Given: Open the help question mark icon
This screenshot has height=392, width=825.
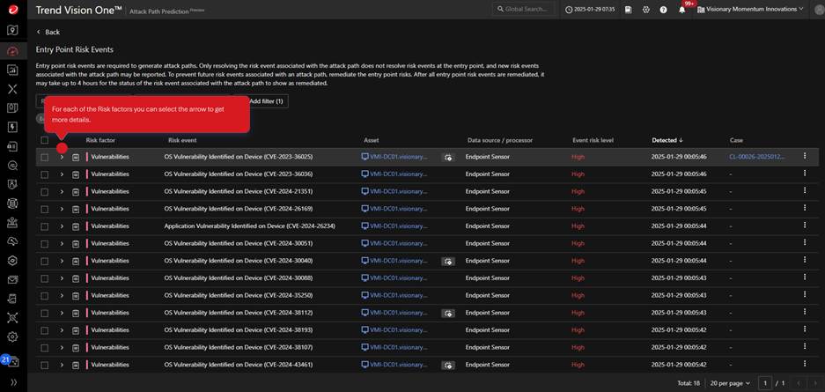Looking at the screenshot, I should pos(664,10).
